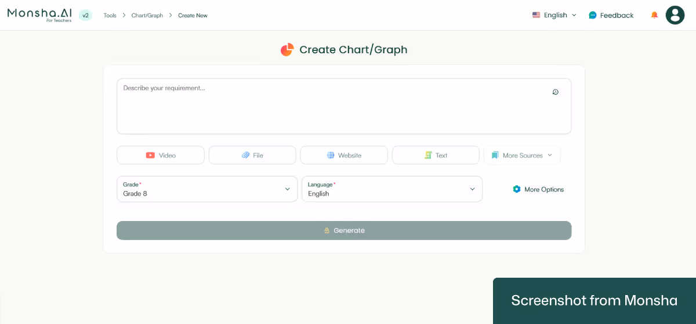Click the lock icon on Generate

(327, 230)
